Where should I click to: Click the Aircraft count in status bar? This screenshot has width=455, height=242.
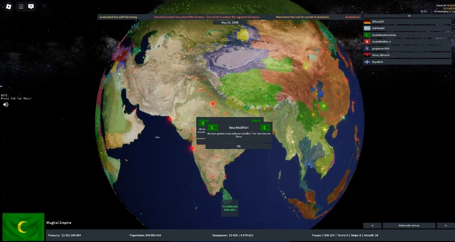pos(371,235)
